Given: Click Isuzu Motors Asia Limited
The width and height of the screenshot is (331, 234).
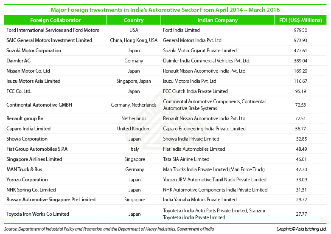Looking at the screenshot, I should 34,81.
